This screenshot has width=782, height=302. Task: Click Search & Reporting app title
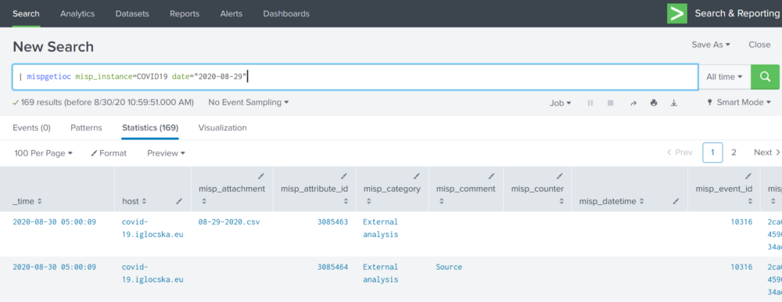[x=737, y=13]
